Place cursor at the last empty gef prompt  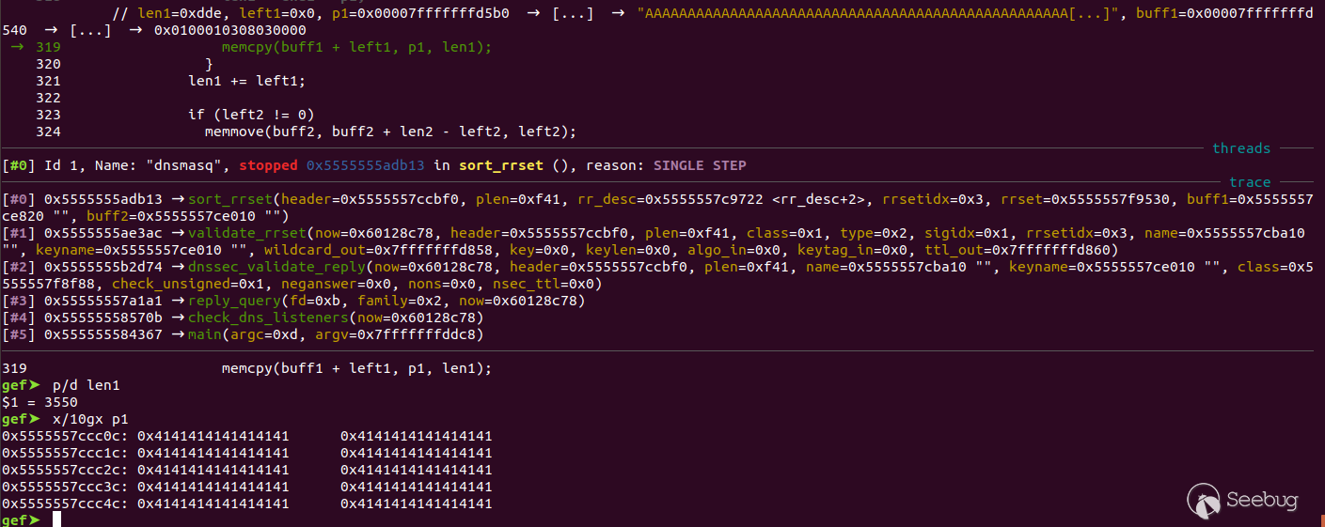pyautogui.click(x=57, y=520)
